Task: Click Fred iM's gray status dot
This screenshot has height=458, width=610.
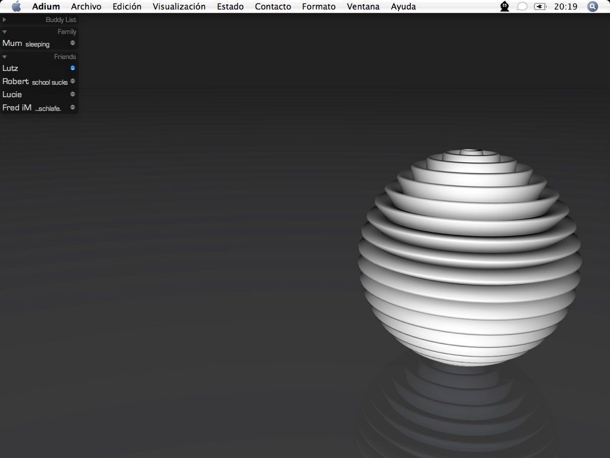Action: coord(73,107)
